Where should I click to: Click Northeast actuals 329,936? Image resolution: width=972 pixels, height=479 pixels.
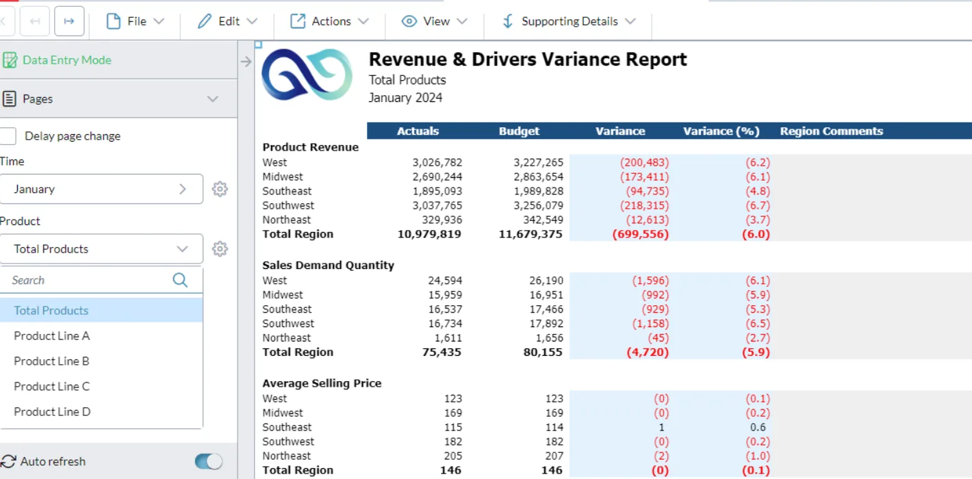[x=444, y=220]
